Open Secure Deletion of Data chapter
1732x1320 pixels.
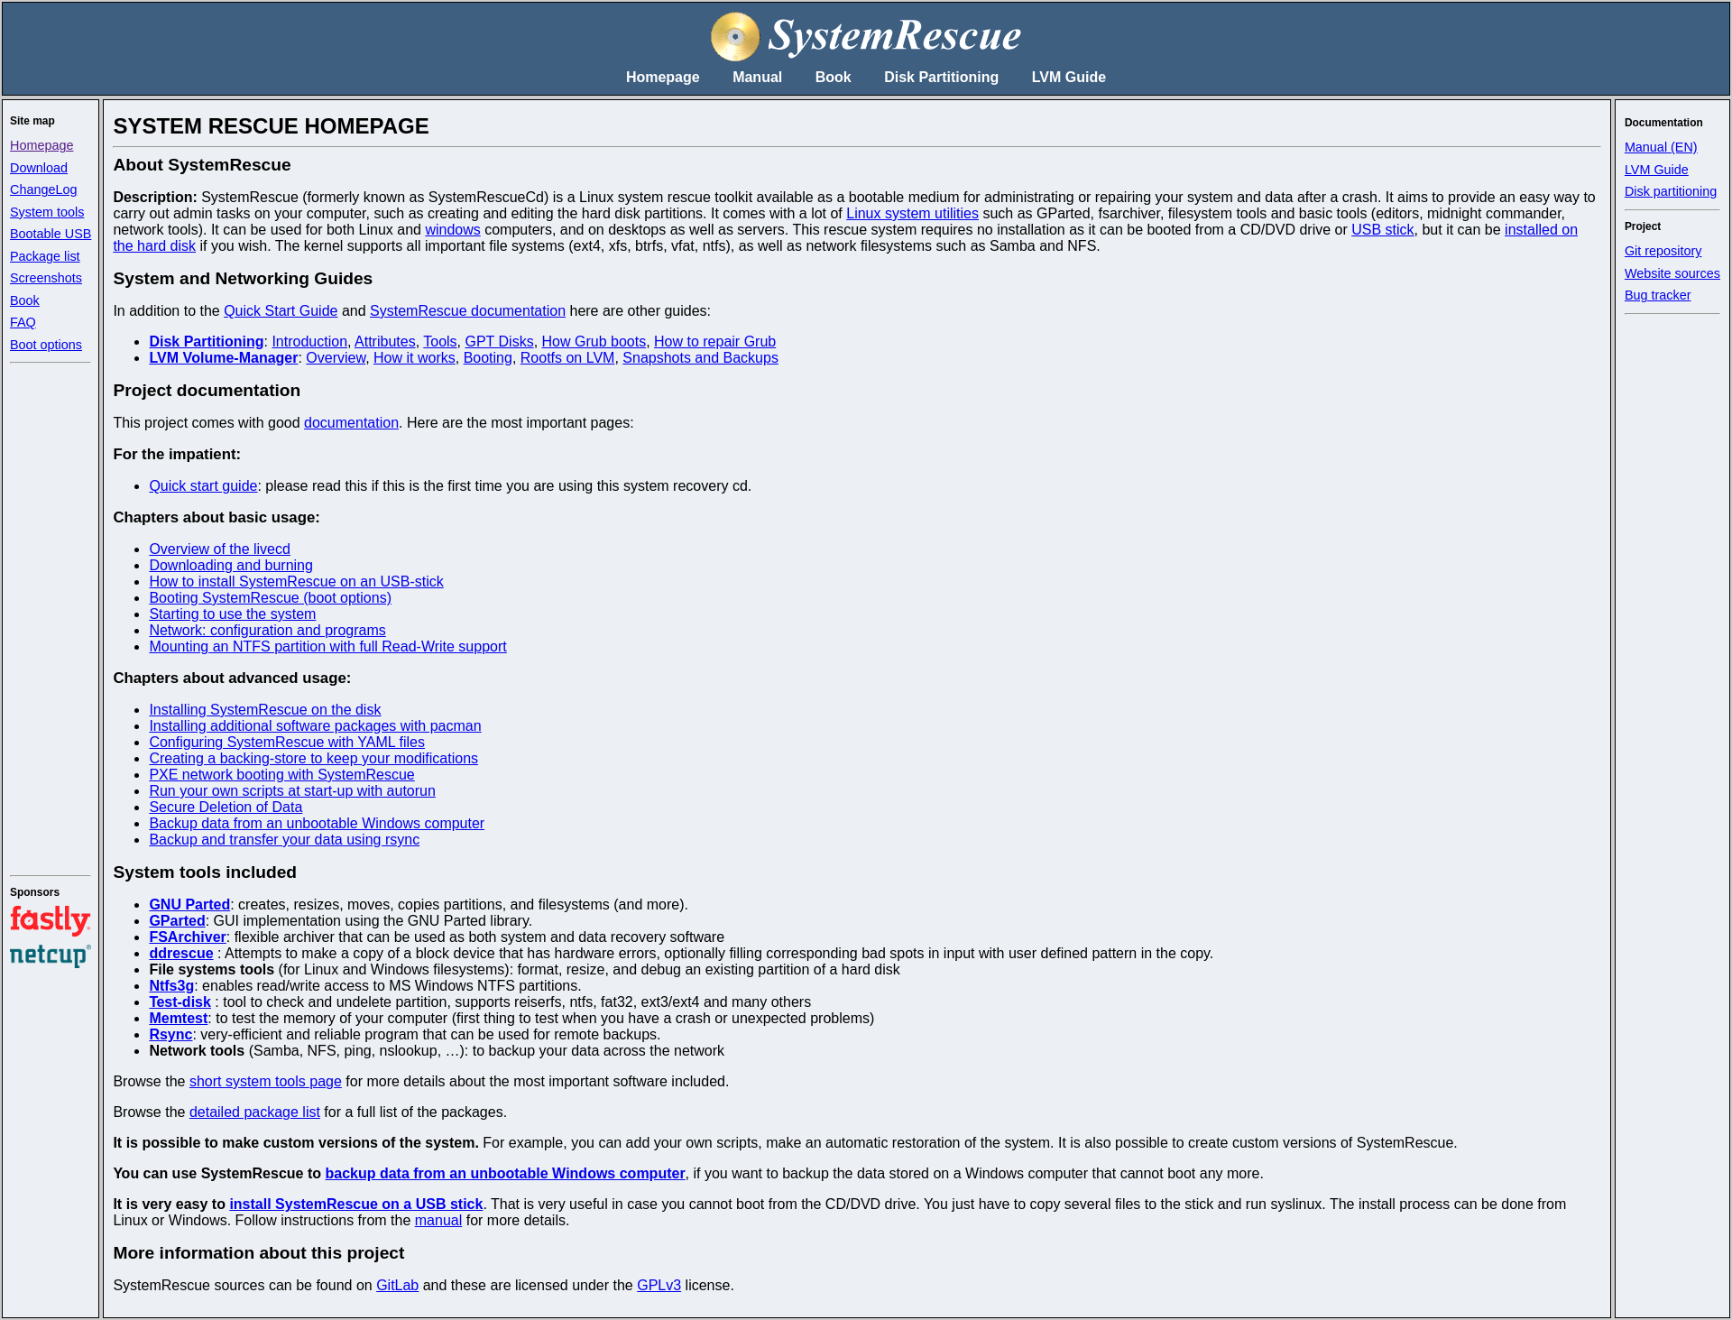(x=226, y=807)
